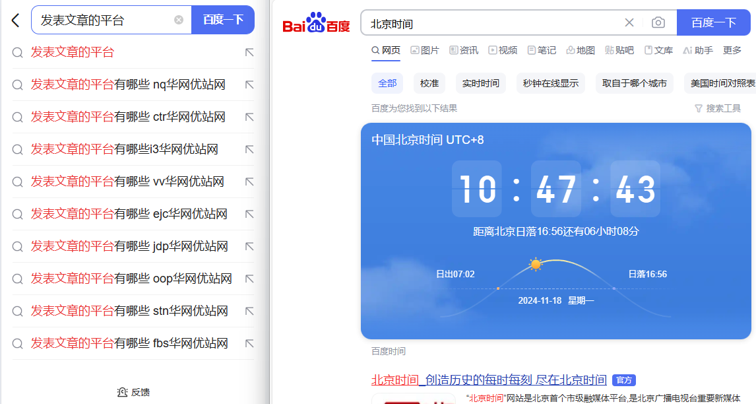The width and height of the screenshot is (756, 404).
Task: Select the 美国时间对照表 filter chip
Action: (720, 83)
